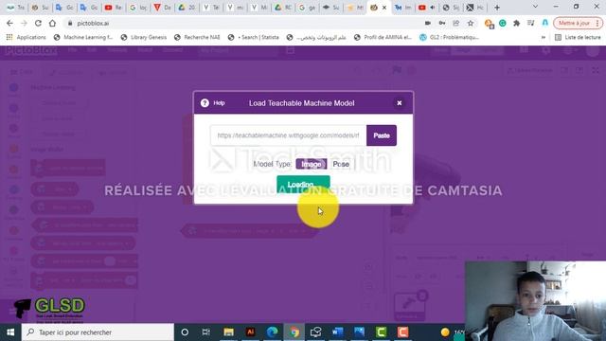Open the dialog's Help link

pyautogui.click(x=219, y=103)
